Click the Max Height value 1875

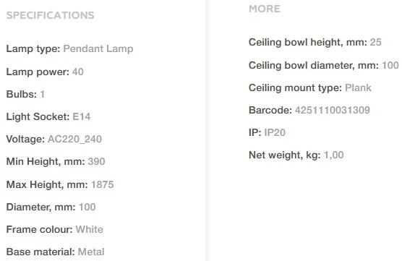pyautogui.click(x=102, y=184)
